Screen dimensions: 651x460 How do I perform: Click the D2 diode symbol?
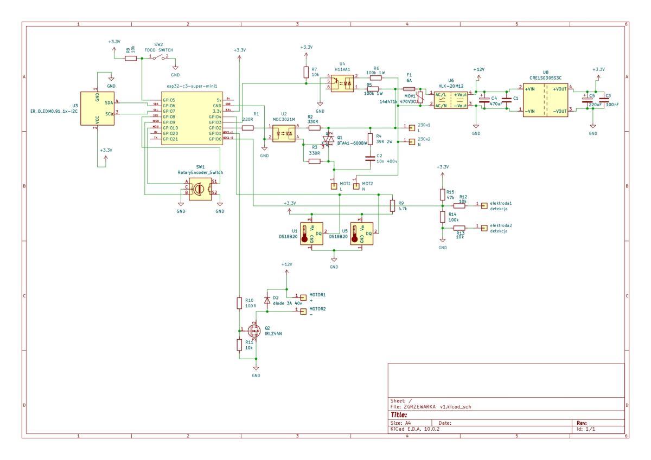tap(267, 300)
